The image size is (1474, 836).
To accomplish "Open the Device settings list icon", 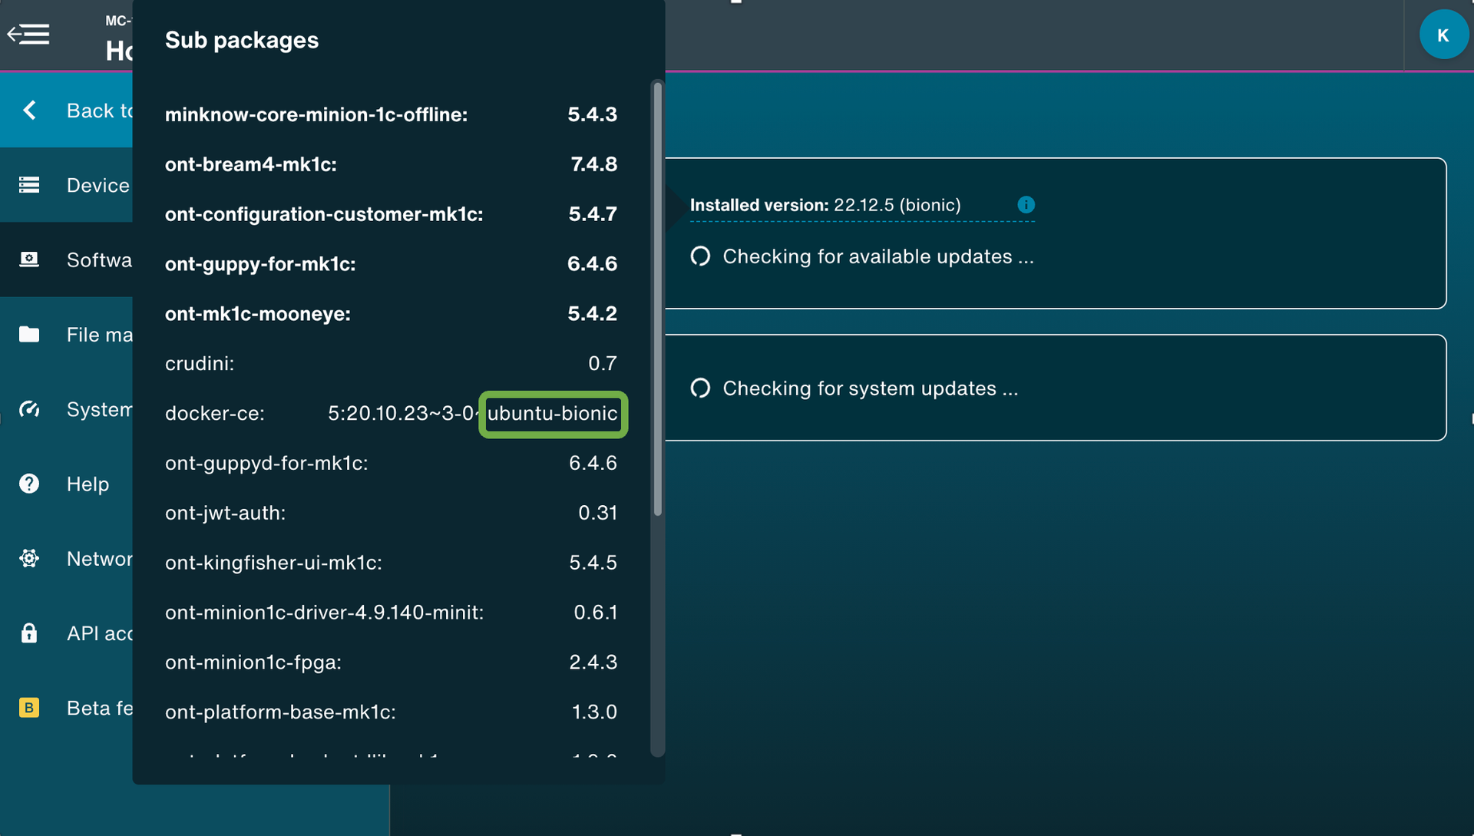I will click(x=29, y=185).
